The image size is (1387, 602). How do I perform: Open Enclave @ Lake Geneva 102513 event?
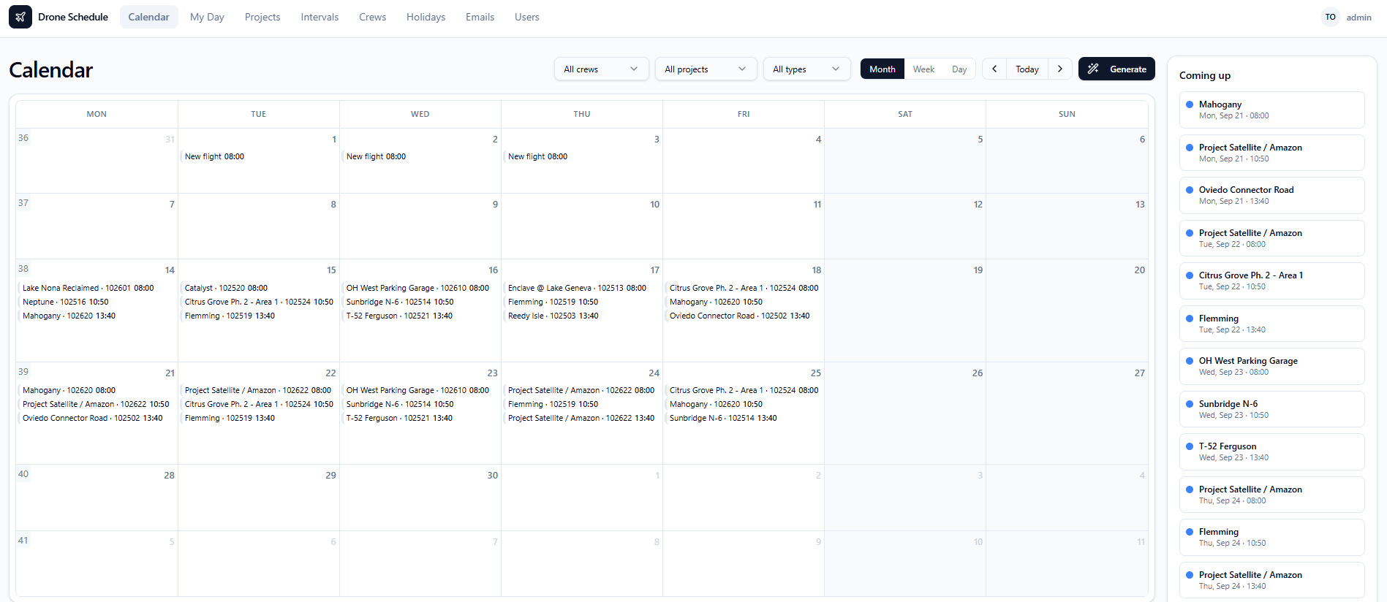click(581, 288)
